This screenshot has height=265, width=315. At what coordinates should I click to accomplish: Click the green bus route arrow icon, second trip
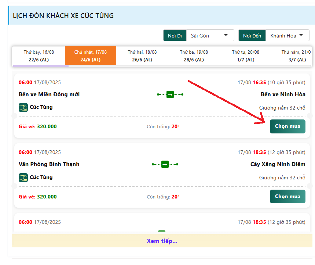[165, 164]
